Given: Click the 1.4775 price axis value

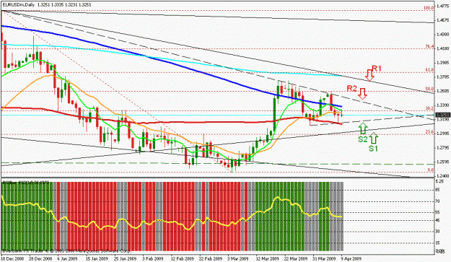Looking at the screenshot, I should coord(442,6).
